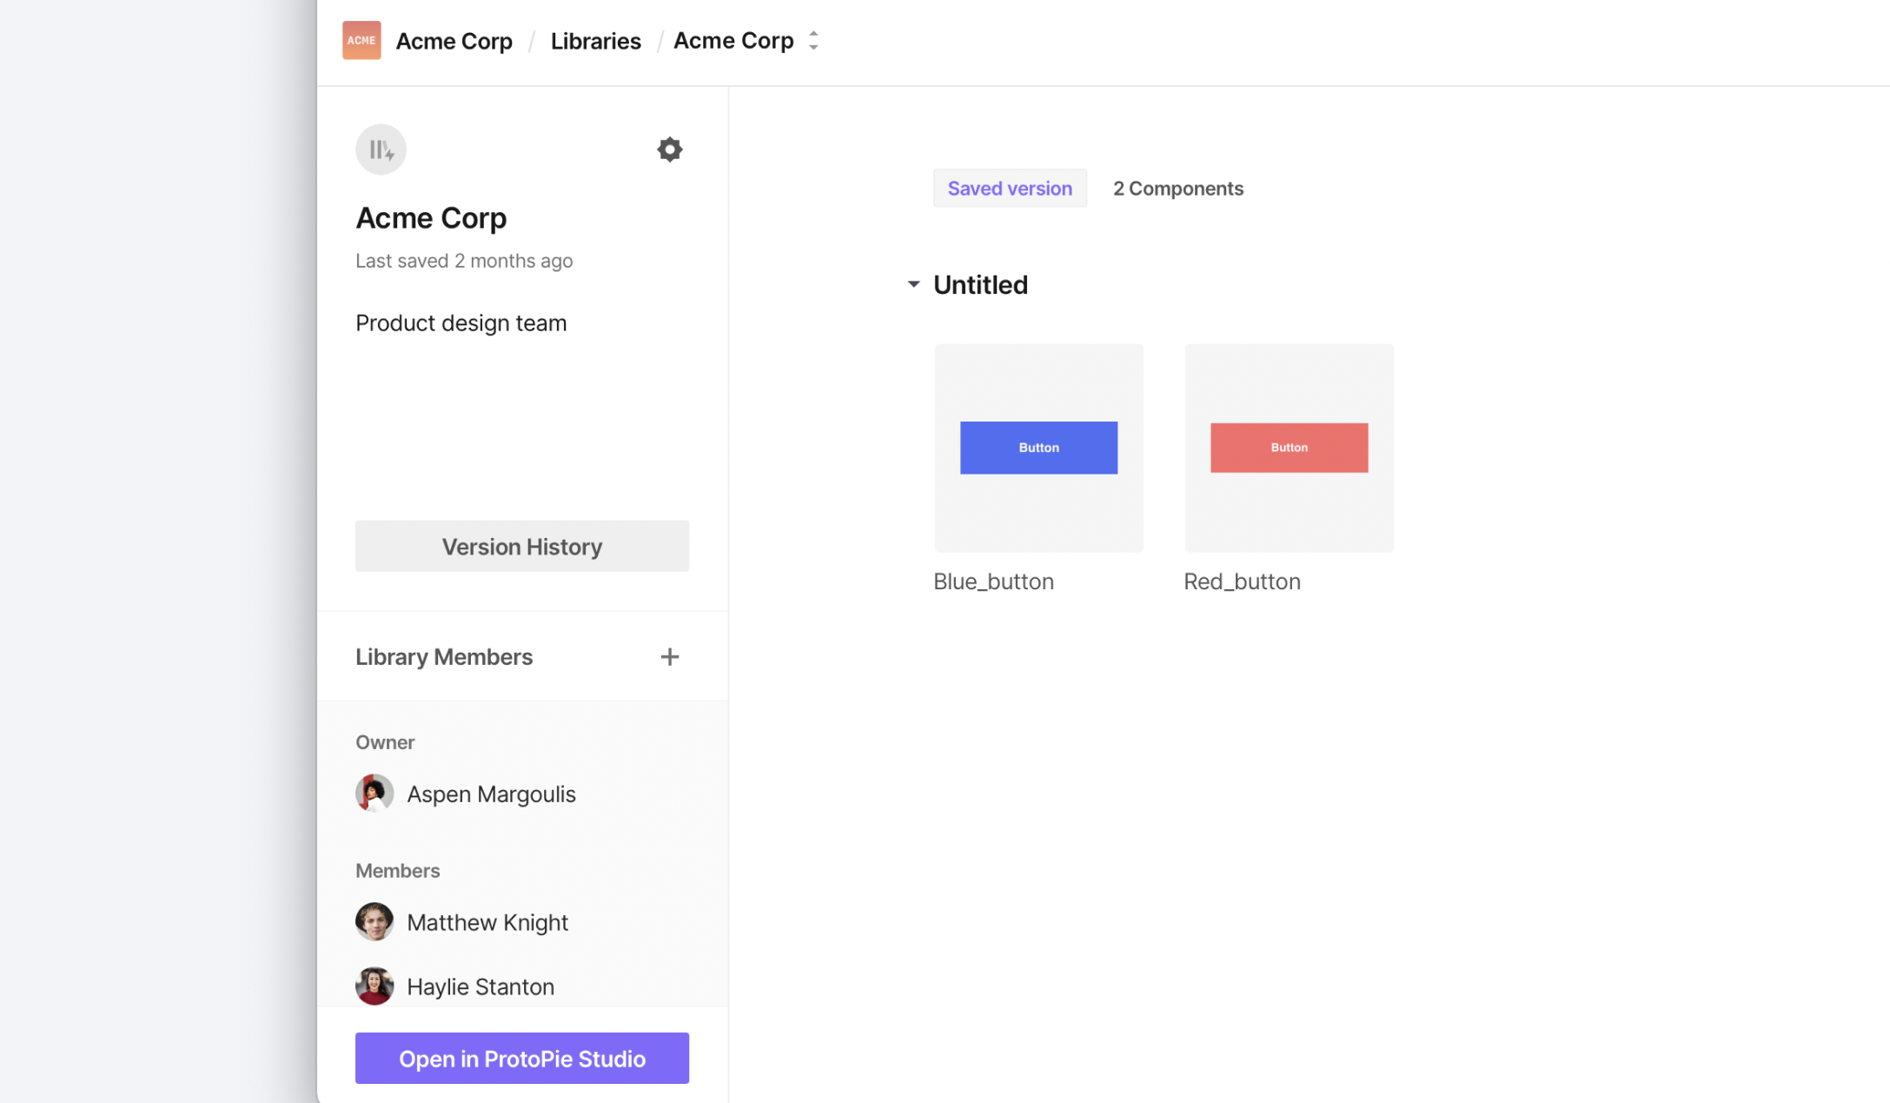
Task: Click Aspen Margoulis's avatar
Action: coord(375,794)
